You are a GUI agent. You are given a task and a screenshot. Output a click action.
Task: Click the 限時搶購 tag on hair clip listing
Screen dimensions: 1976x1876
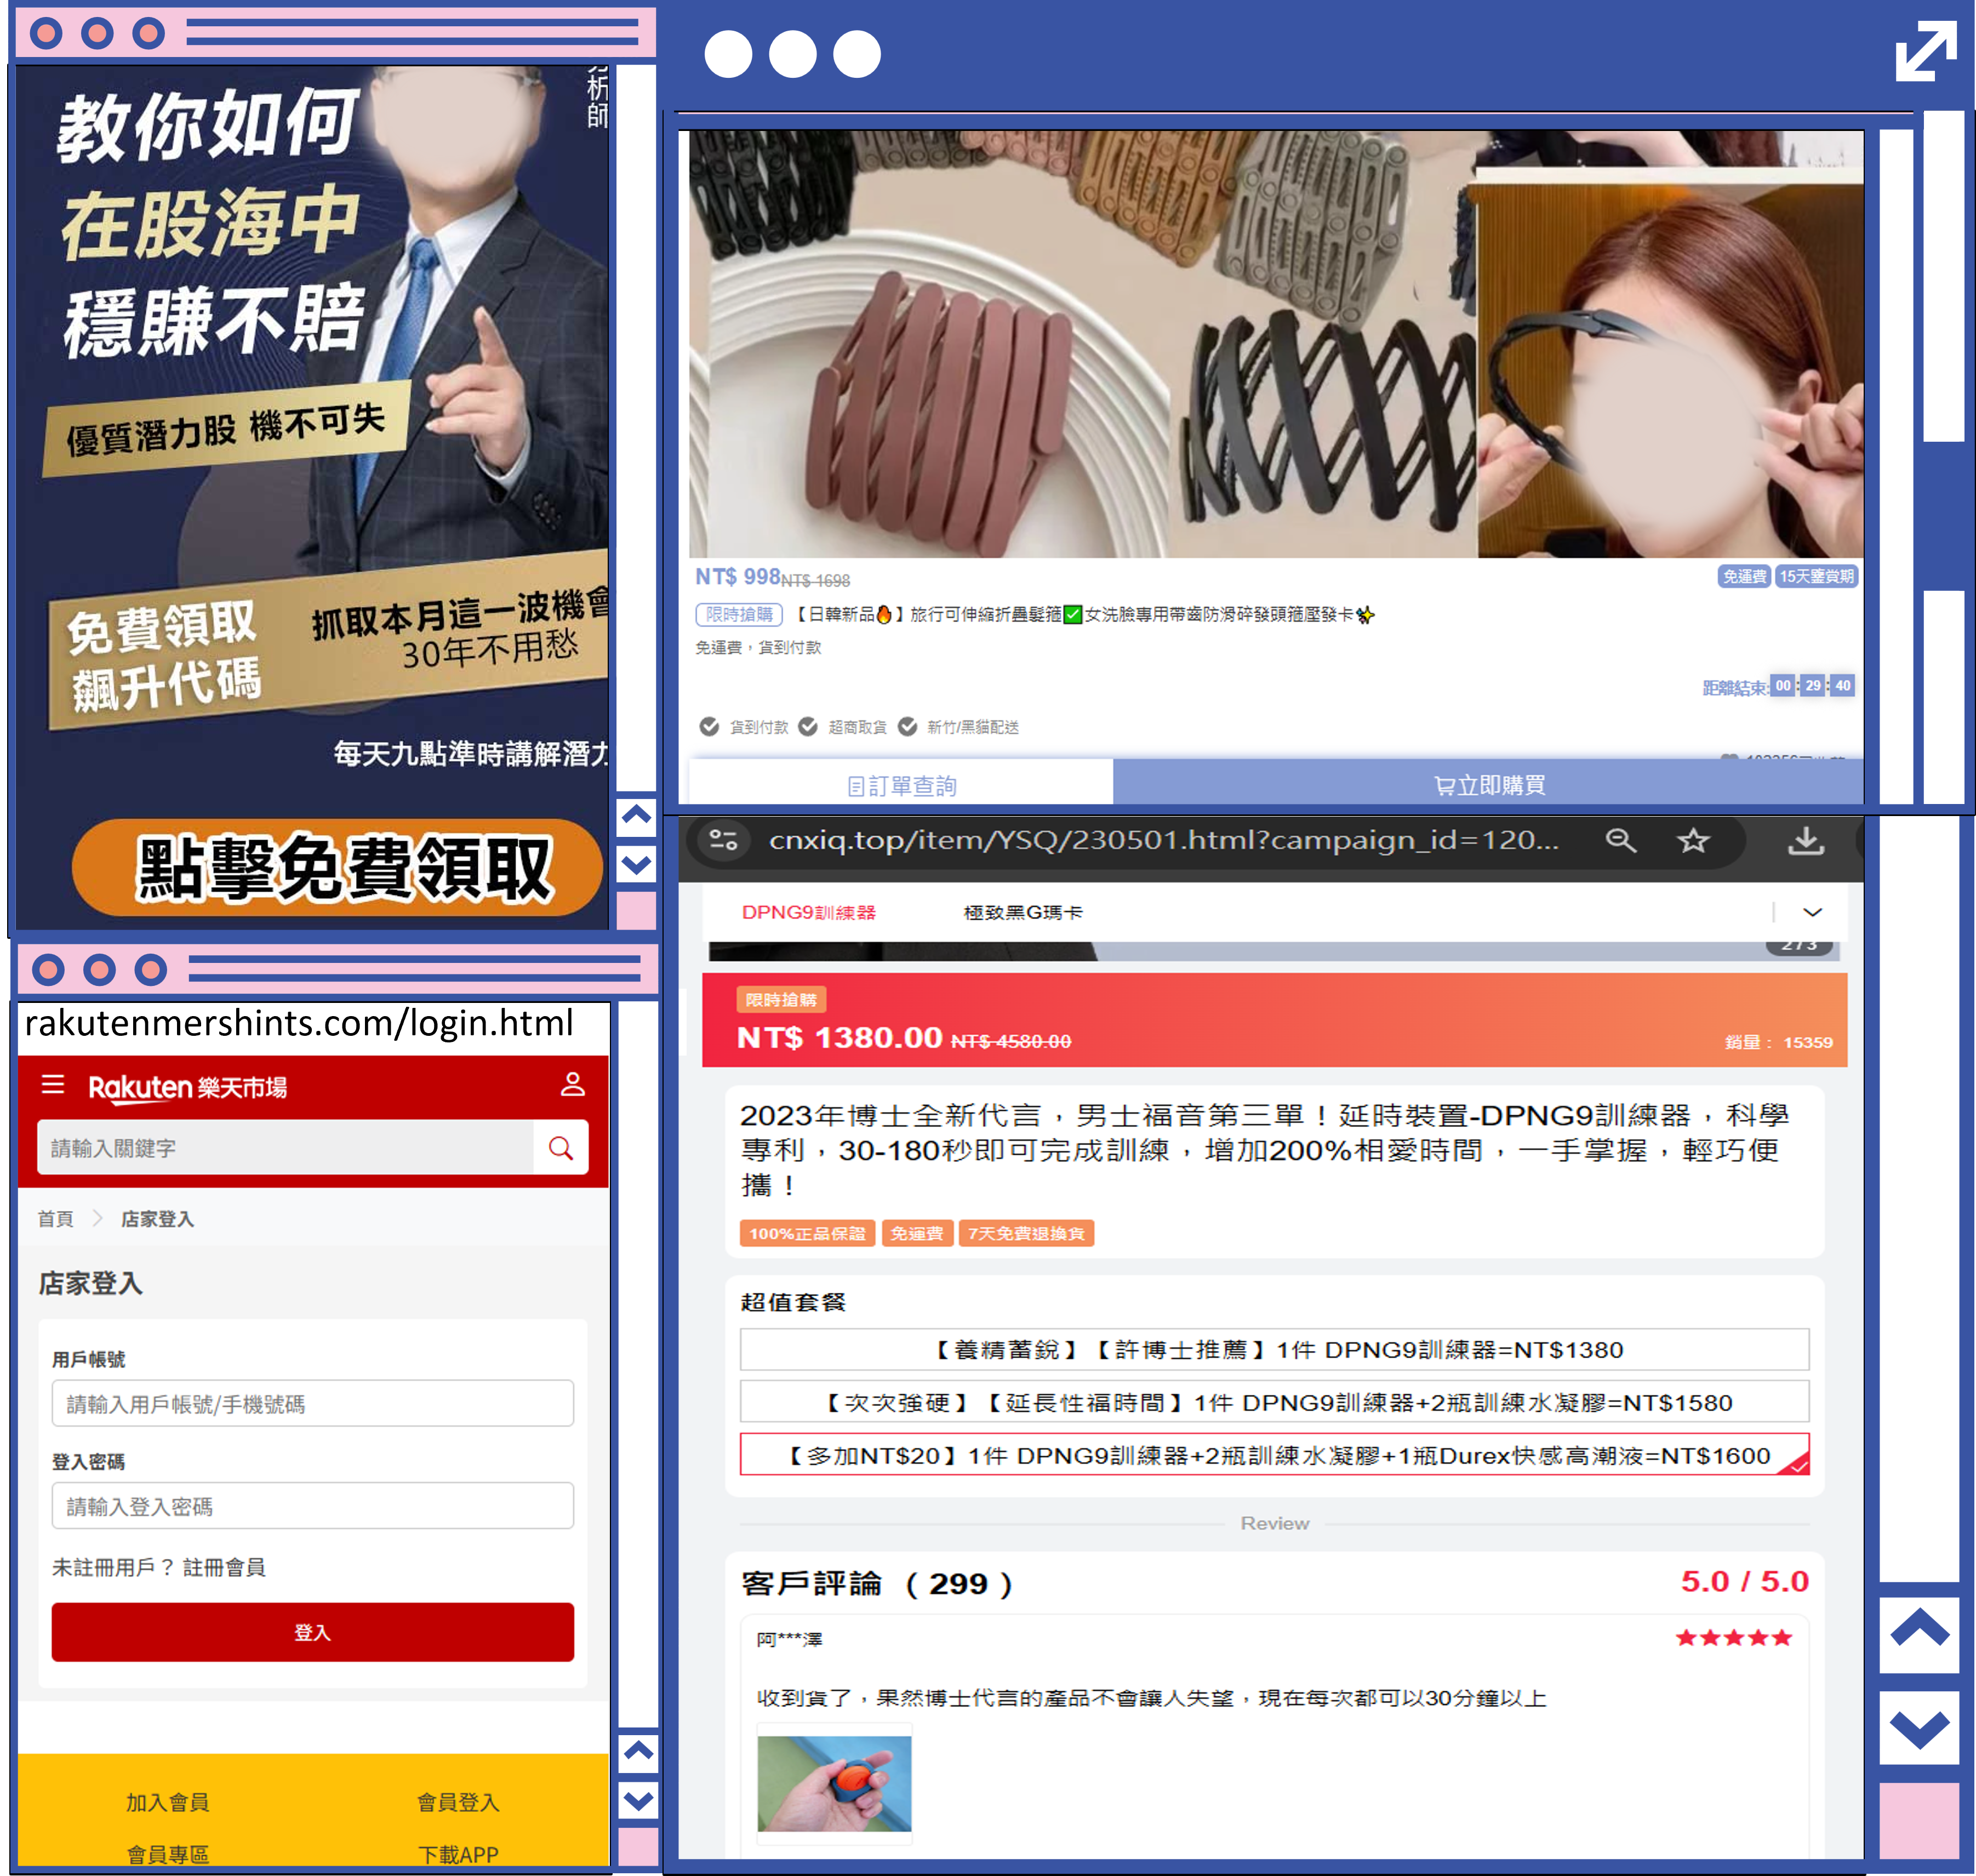click(739, 614)
